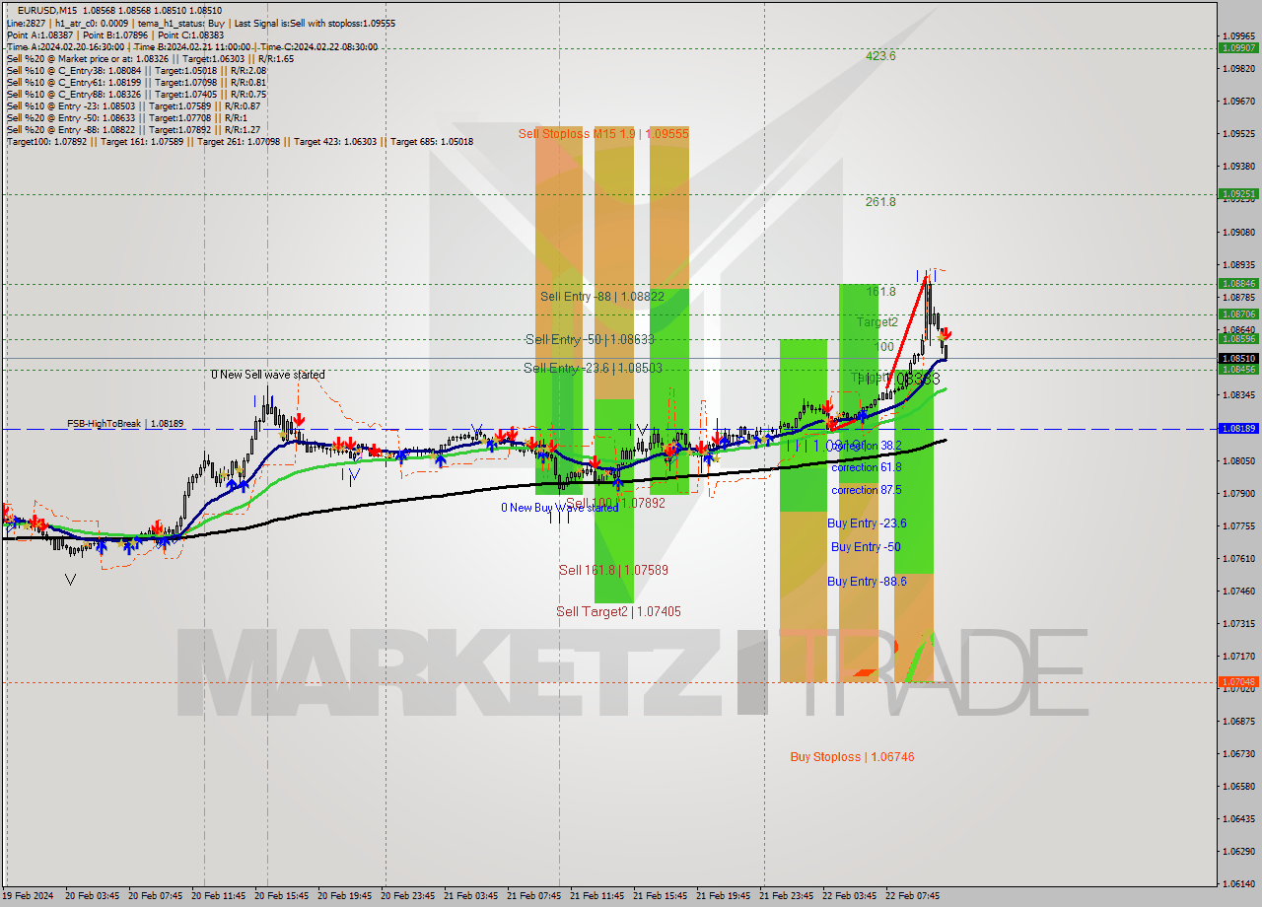Click the 'correction 61.8' label
Screen dimensions: 1262x907
point(866,467)
